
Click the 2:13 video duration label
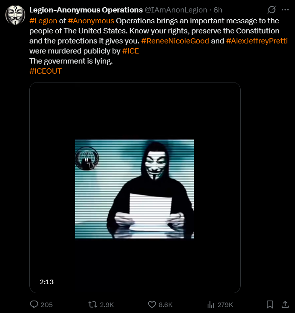tap(47, 282)
